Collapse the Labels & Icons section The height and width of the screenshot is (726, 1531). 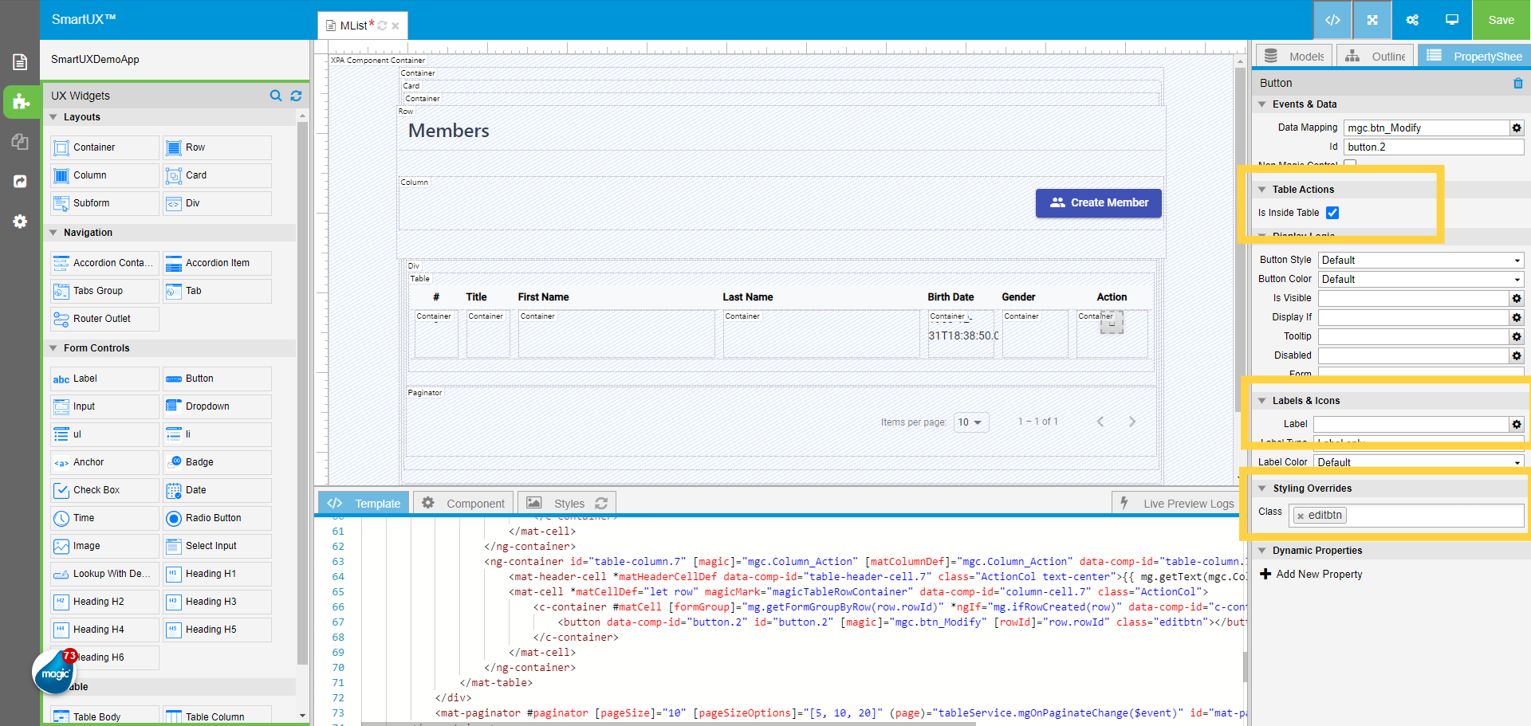1262,400
